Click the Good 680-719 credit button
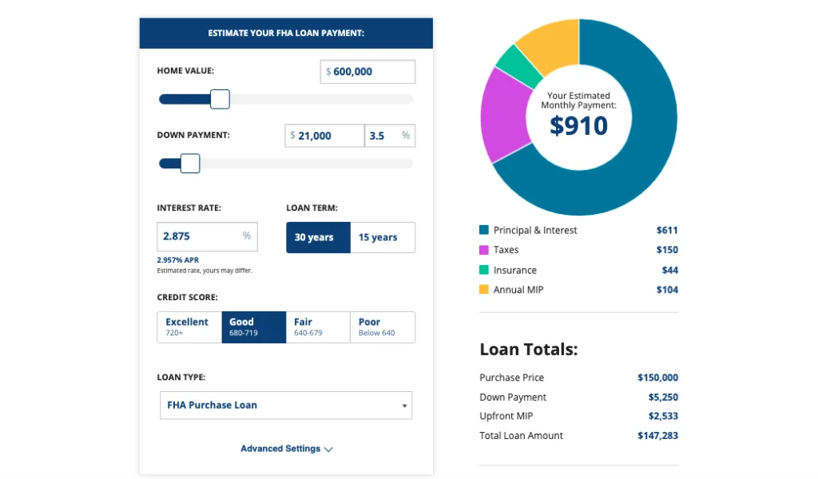This screenshot has height=479, width=818. click(x=253, y=327)
